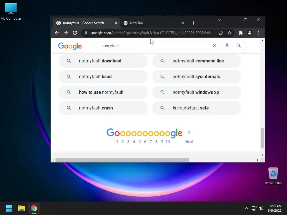View site information via the padlock icon
Viewport: 287px width, 215px height.
pos(86,33)
